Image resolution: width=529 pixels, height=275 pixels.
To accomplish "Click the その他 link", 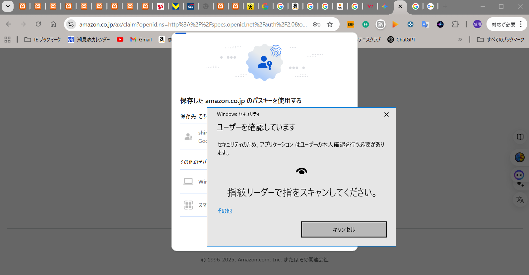I will coord(225,211).
